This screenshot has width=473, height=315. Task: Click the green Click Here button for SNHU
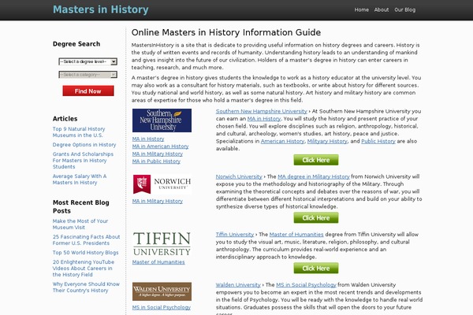316,160
